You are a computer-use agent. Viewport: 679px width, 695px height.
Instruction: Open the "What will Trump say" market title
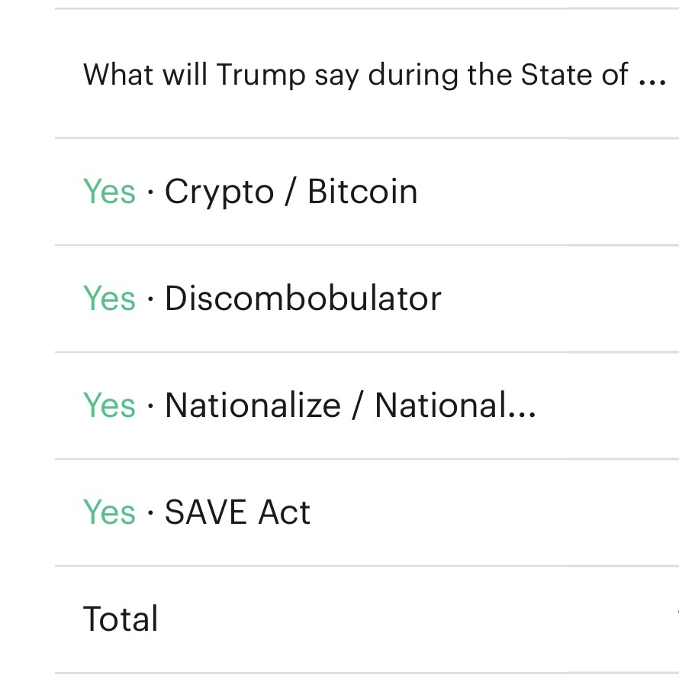coord(355,75)
